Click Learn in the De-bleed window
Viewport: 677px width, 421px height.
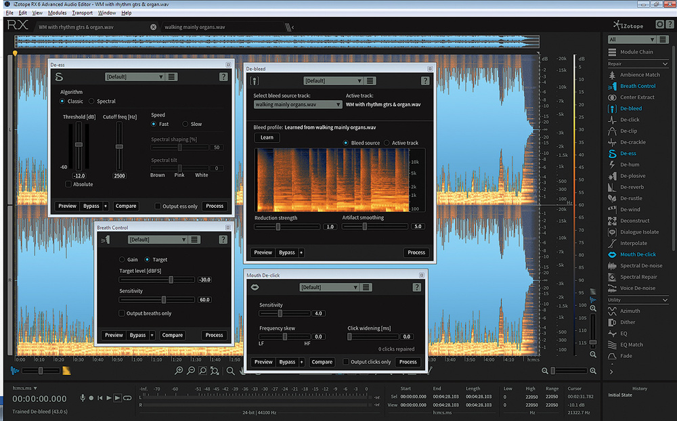tap(267, 137)
